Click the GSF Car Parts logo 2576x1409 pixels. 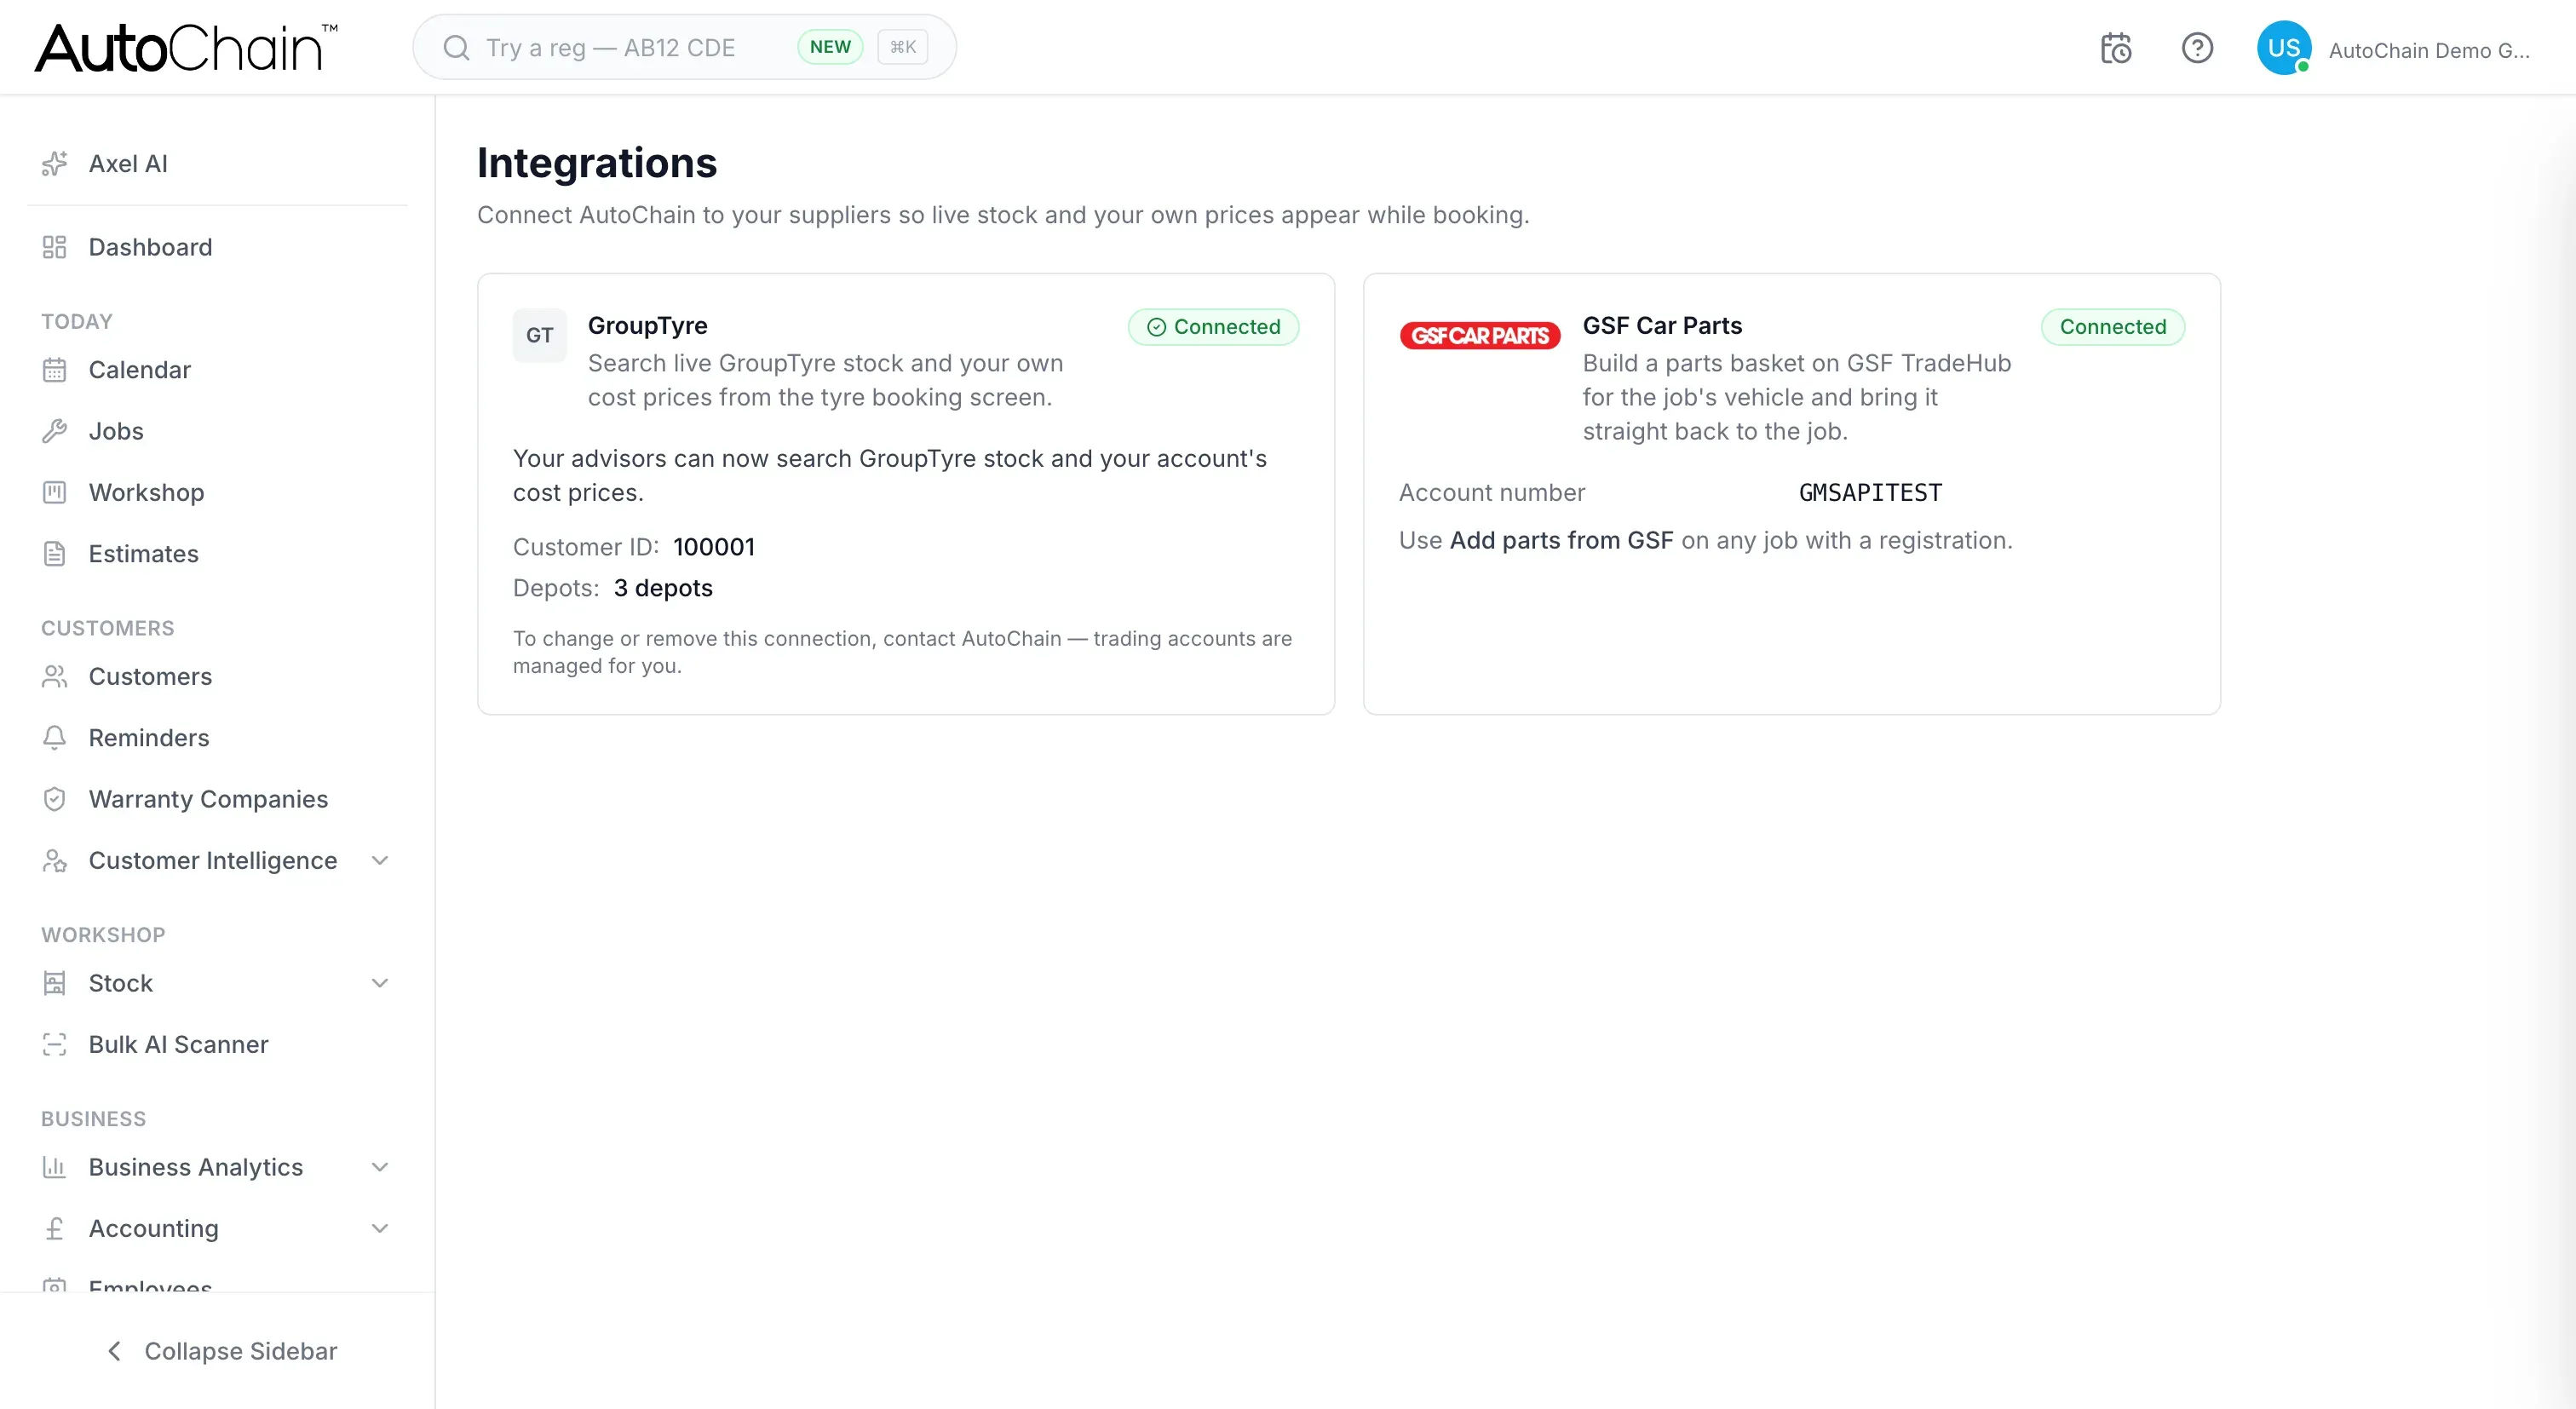(1480, 335)
